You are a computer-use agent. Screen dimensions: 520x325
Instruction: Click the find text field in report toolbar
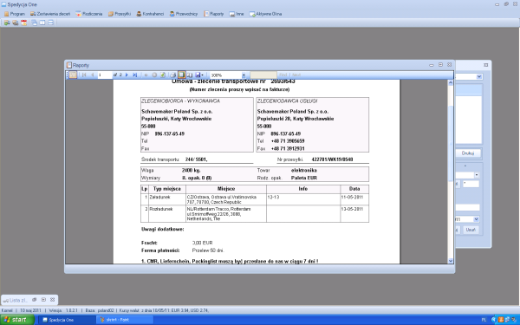(x=263, y=75)
